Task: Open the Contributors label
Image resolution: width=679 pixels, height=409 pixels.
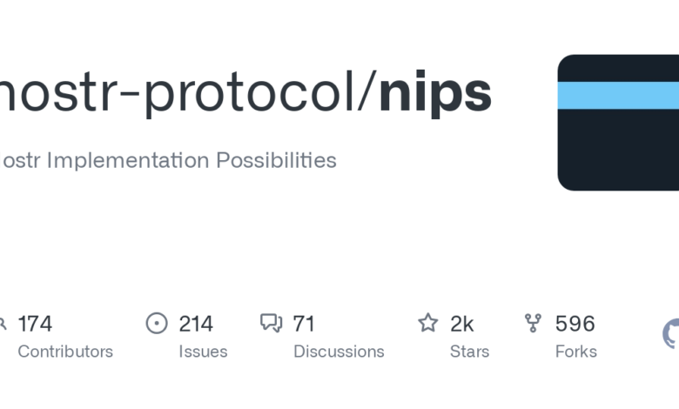Action: pyautogui.click(x=65, y=352)
